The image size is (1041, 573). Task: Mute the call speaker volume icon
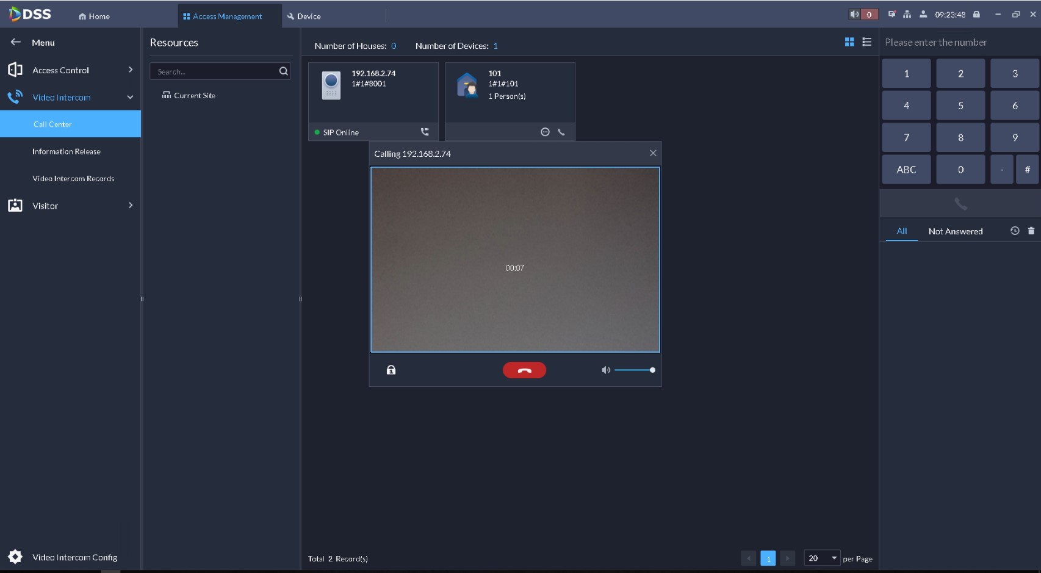pos(605,370)
